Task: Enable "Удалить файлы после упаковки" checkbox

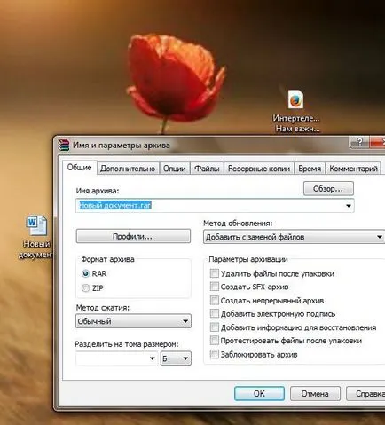Action: (215, 273)
